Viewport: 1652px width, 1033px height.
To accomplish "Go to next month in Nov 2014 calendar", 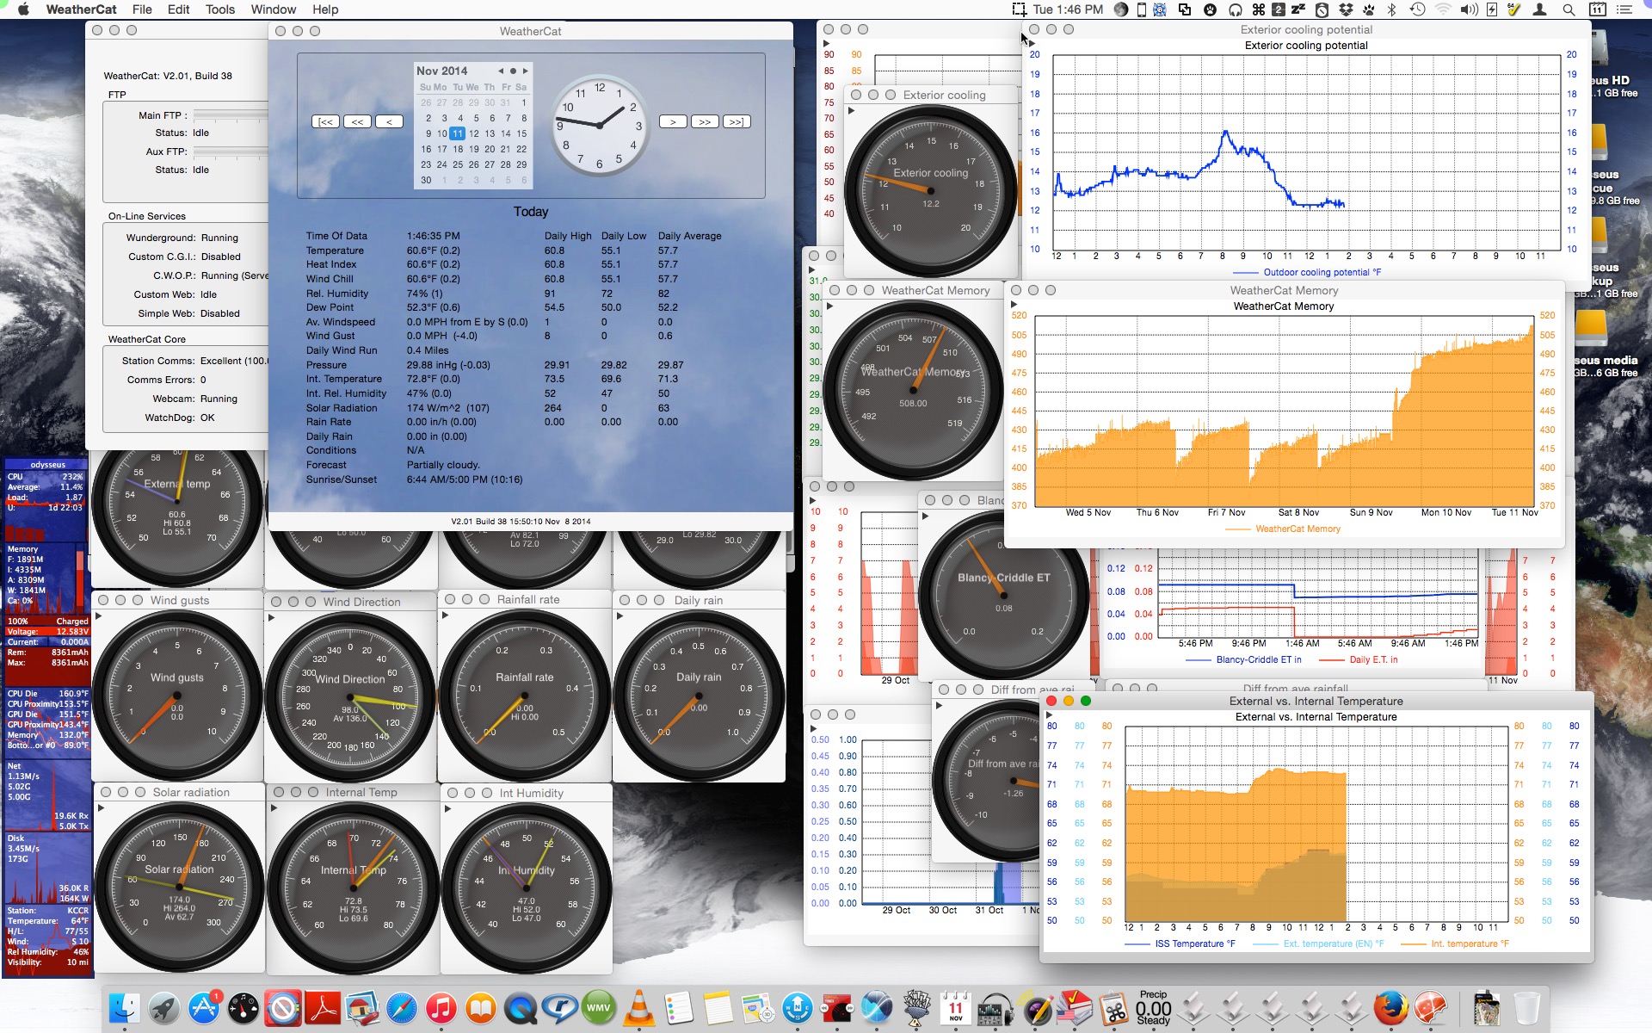I will (526, 71).
